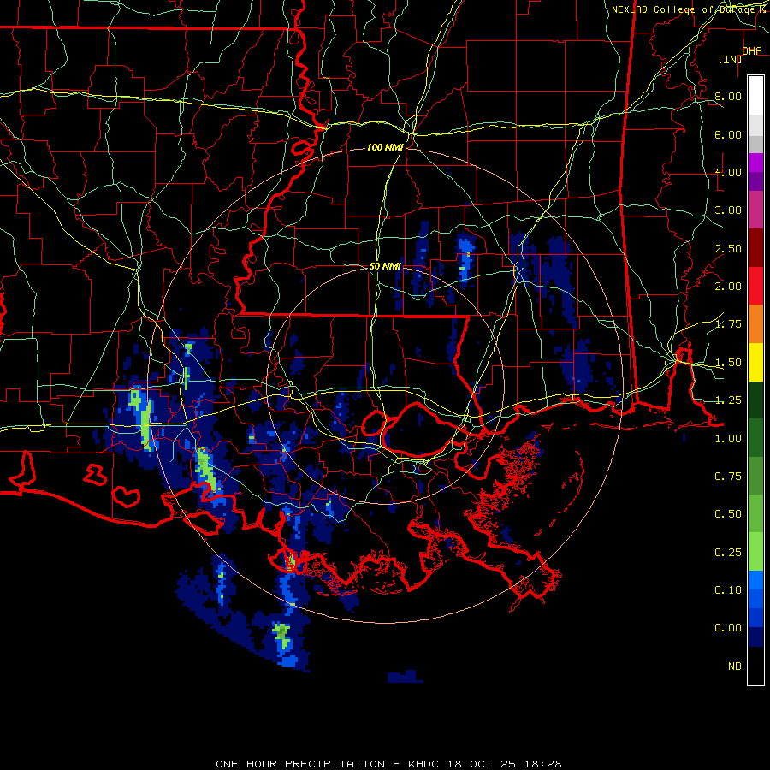Click the 0.00 legend value

click(x=728, y=628)
